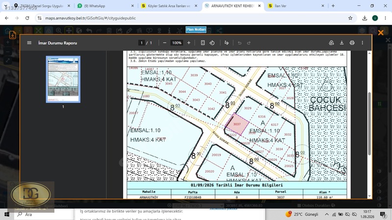This screenshot has height=220, width=392.
Task: Click the map toolbar undo arrow
Action: click(89, 30)
